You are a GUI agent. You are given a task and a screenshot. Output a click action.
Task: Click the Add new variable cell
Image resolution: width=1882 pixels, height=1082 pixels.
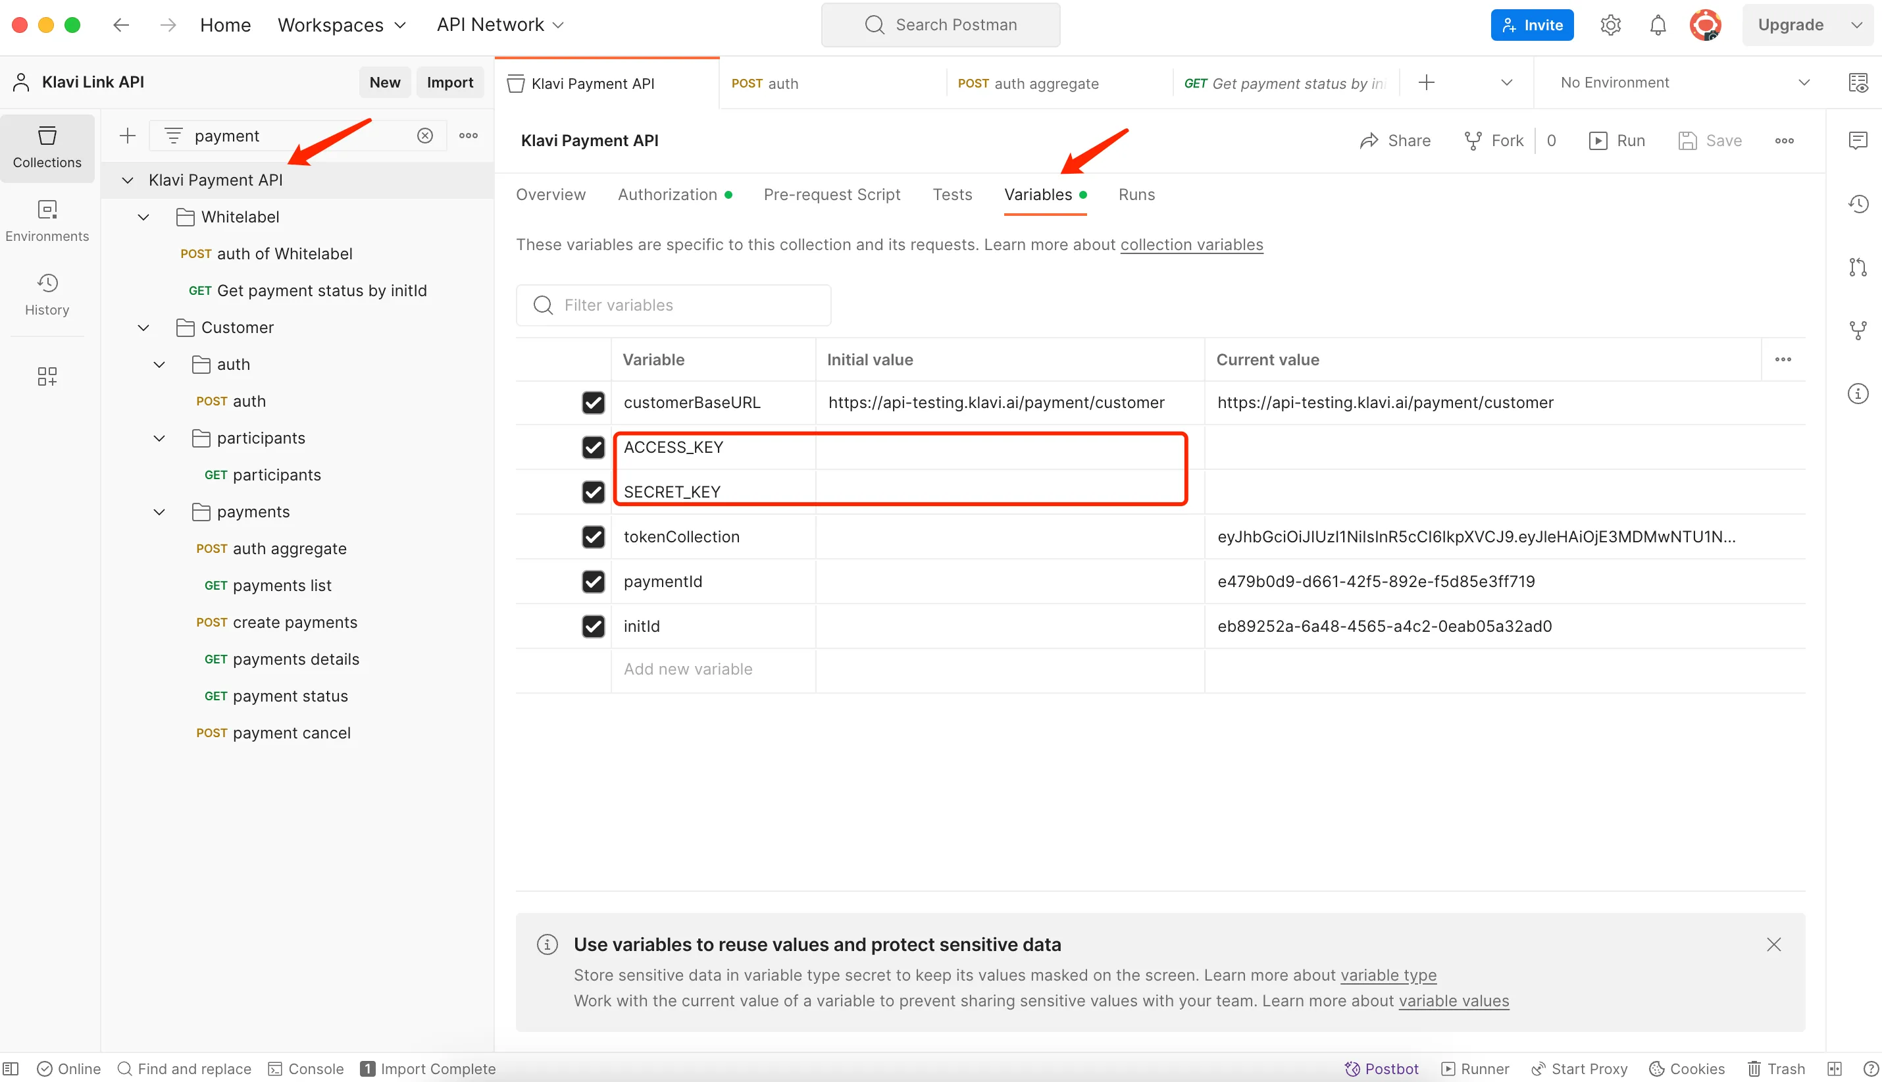pyautogui.click(x=713, y=669)
